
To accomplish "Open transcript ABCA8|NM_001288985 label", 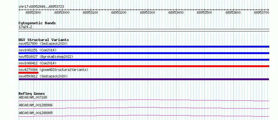I will [x=36, y=113].
